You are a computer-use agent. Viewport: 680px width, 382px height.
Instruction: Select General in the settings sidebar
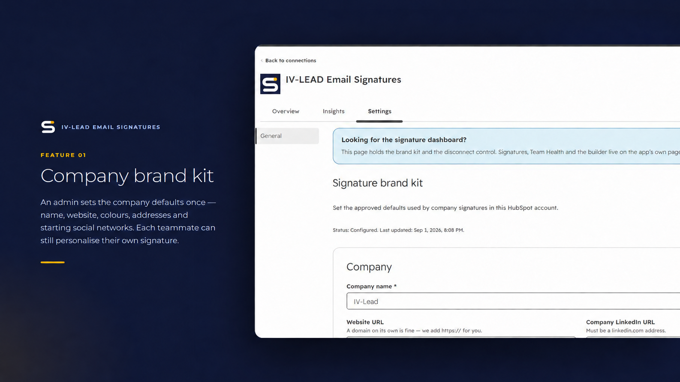pos(287,136)
